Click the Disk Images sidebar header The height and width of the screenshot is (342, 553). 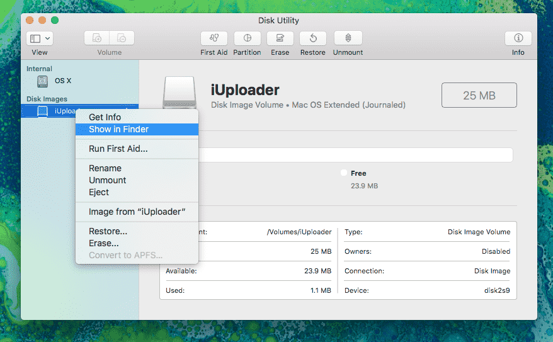tap(47, 99)
